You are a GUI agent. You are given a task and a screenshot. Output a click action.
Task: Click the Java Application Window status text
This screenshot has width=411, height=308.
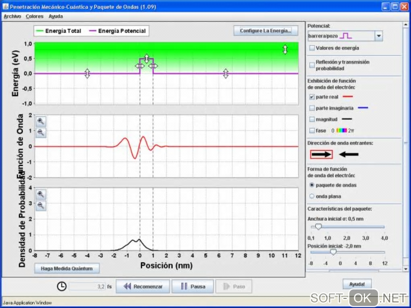tap(27, 302)
